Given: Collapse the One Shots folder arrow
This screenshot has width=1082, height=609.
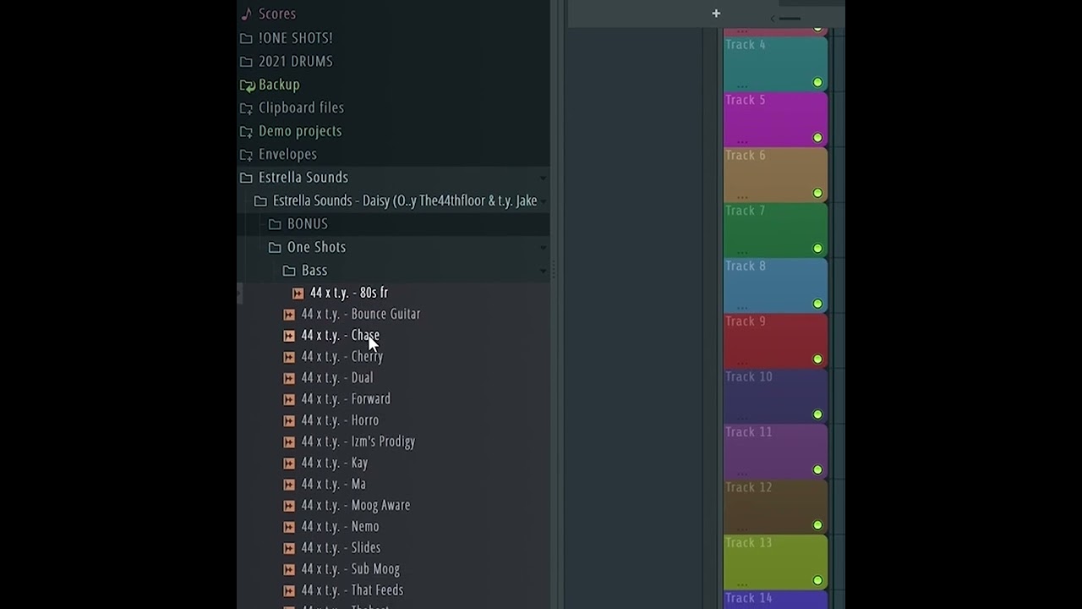Looking at the screenshot, I should tap(543, 248).
